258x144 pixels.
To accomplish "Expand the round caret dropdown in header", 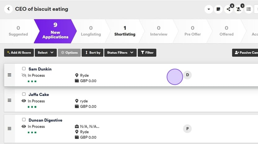I will pyautogui.click(x=209, y=9).
